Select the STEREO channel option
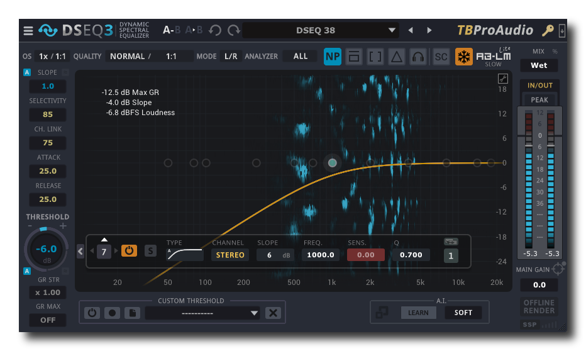 pos(229,255)
